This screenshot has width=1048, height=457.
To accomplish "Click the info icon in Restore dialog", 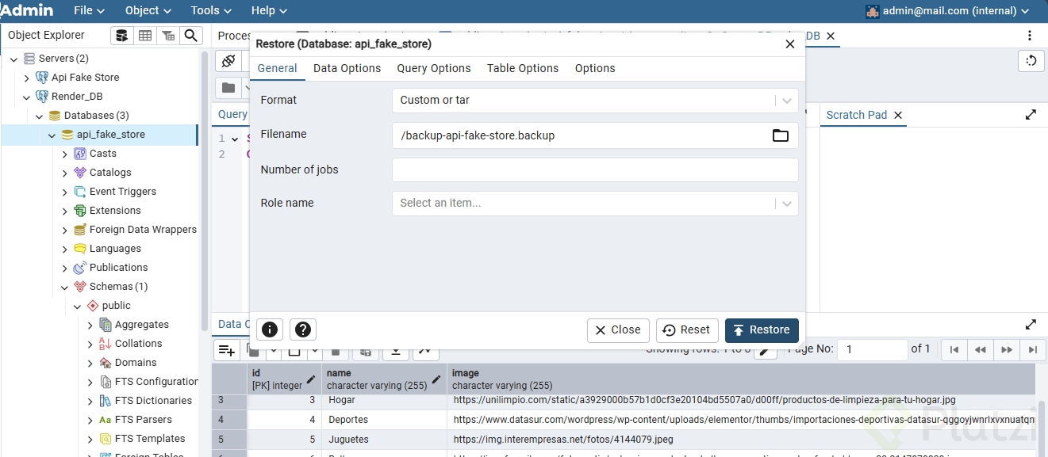I will pyautogui.click(x=271, y=330).
